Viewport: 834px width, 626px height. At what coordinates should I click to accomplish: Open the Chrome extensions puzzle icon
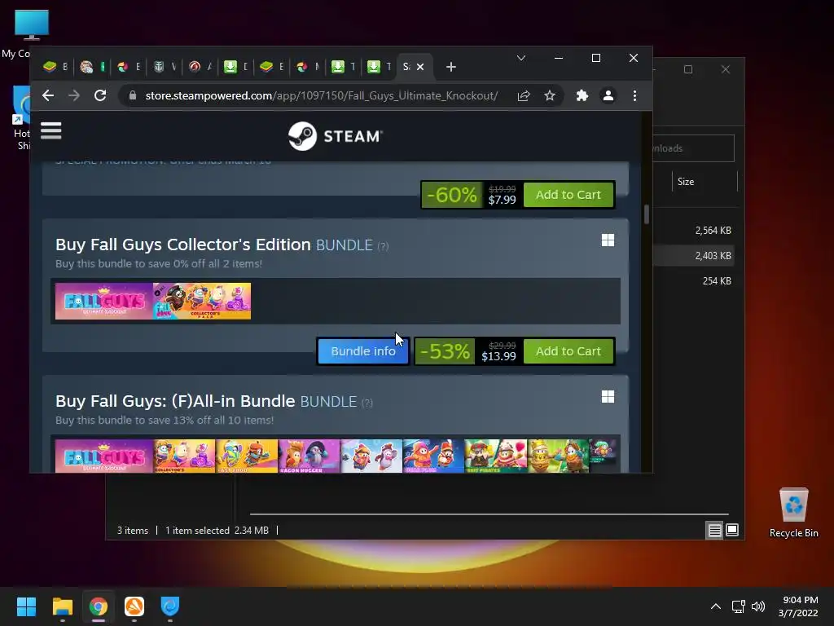[582, 96]
